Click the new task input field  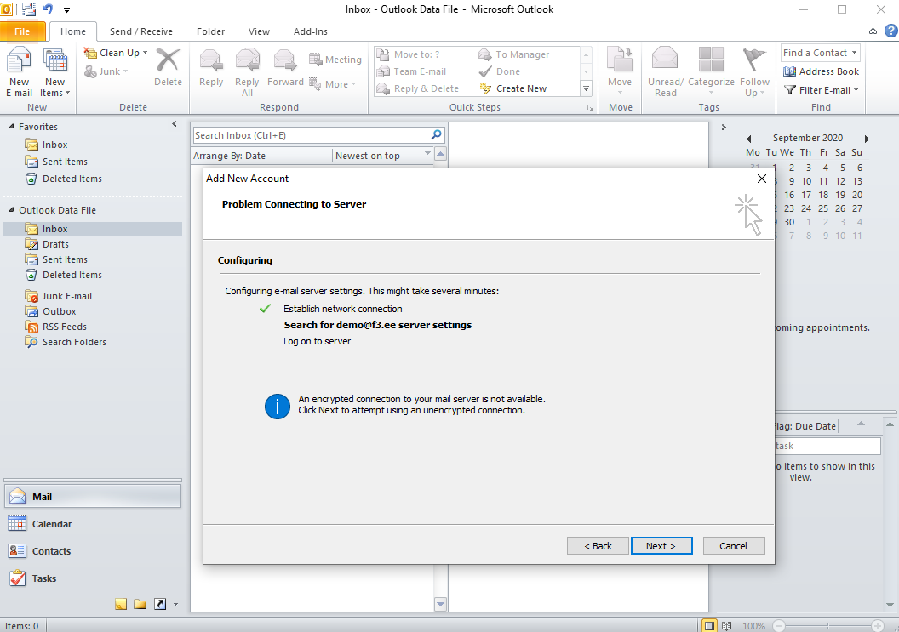pos(827,446)
